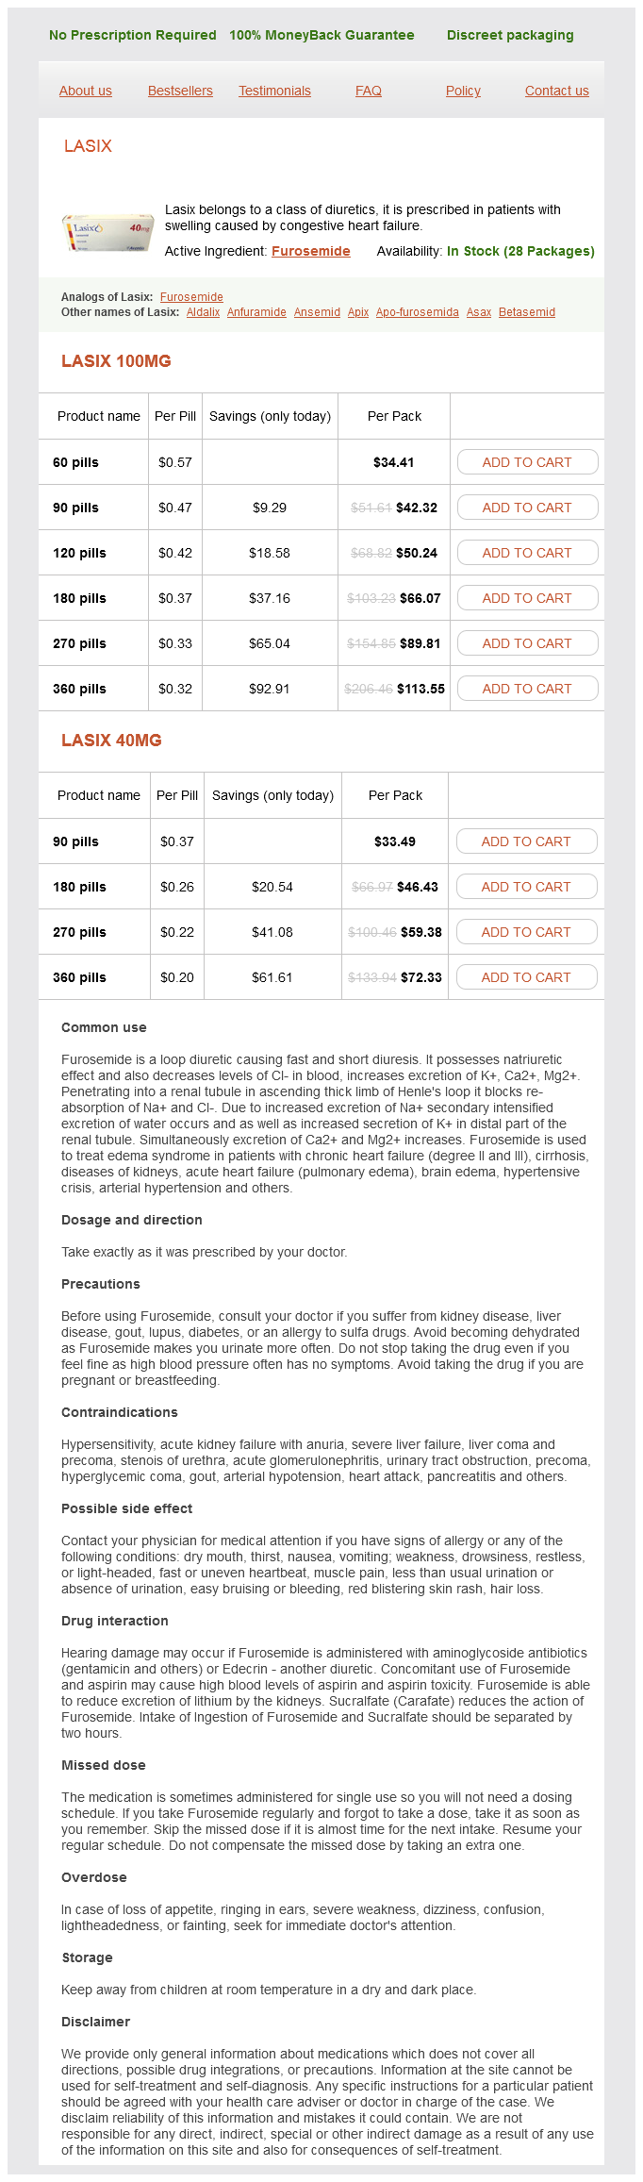Viewport: 643px width, 2182px height.
Task: Click the Furosemide active ingredient link
Action: 311,251
